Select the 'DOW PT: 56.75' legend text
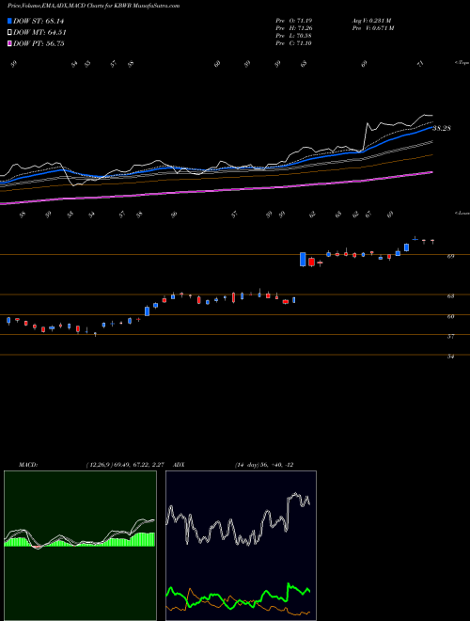This screenshot has height=621, width=470. (39, 43)
